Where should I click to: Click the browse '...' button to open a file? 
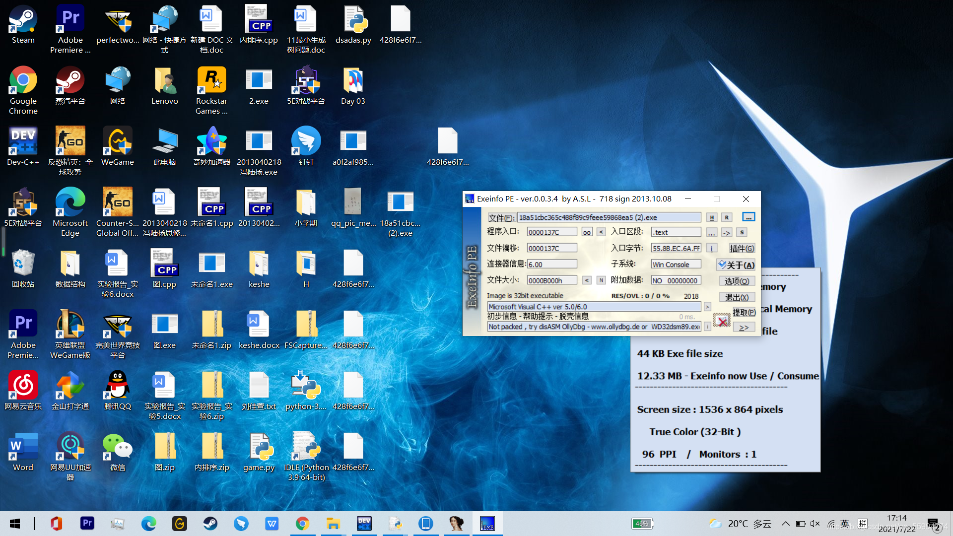click(x=749, y=217)
